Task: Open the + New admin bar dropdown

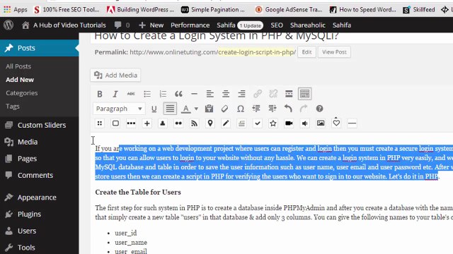Action: (151, 25)
